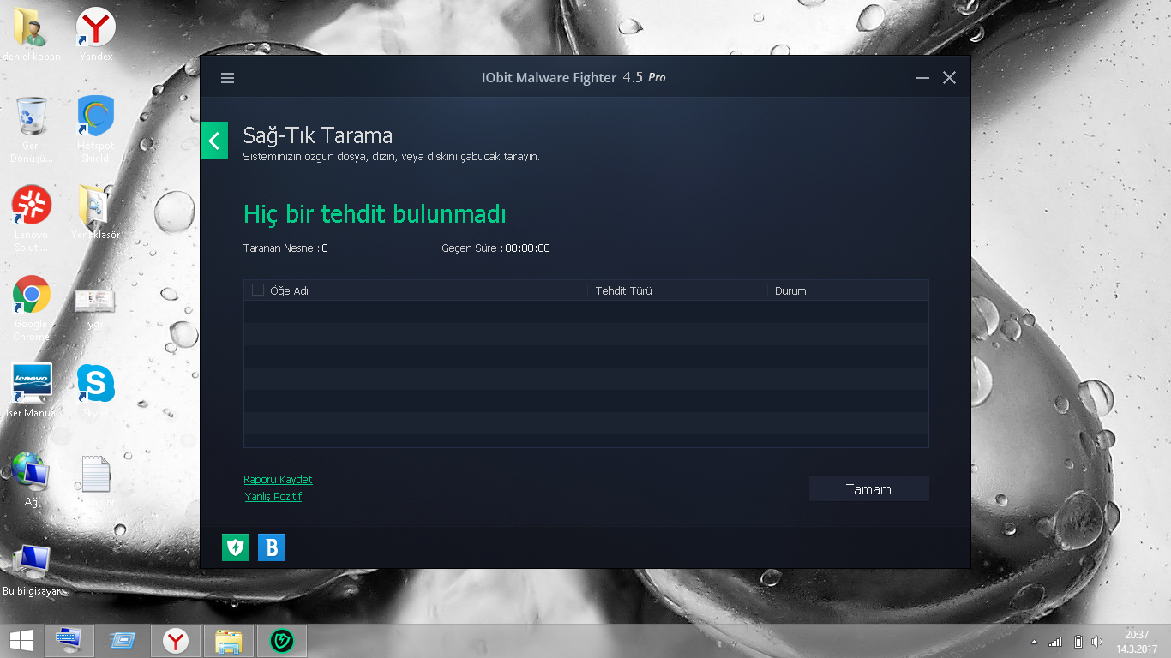This screenshot has width=1171, height=658.
Task: Open the hamburger menu in IObit Malware Fighter
Action: pyautogui.click(x=227, y=78)
